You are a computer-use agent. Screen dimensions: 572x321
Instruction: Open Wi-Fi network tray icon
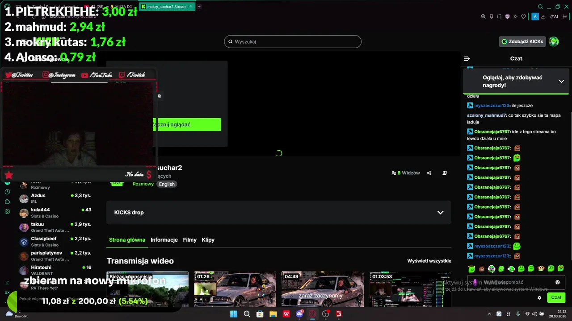528,314
